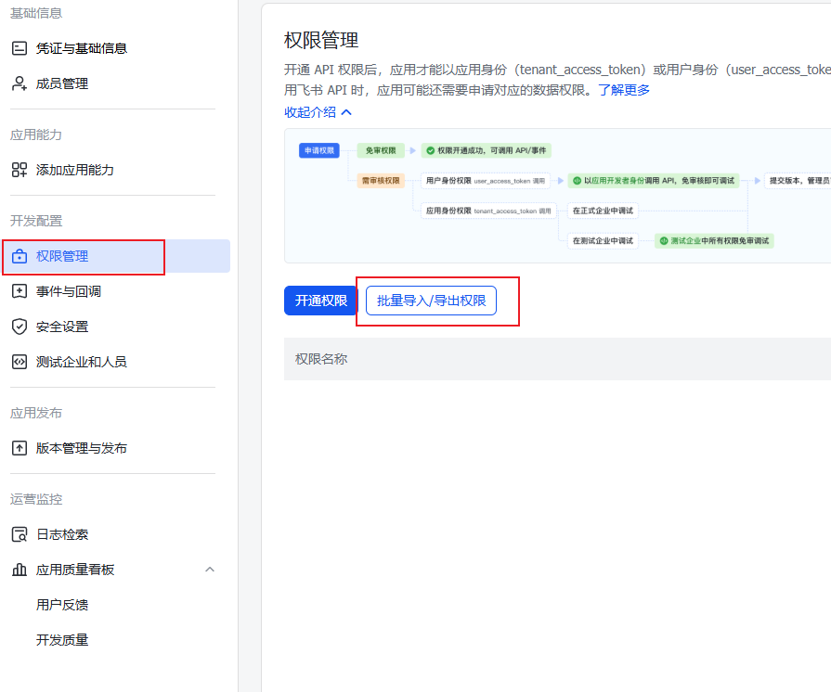Click the 凭证与基础信息 card icon
This screenshot has width=831, height=692.
pyautogui.click(x=19, y=48)
